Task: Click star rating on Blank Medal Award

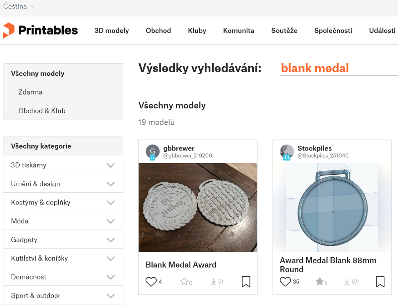Action: pos(184,282)
